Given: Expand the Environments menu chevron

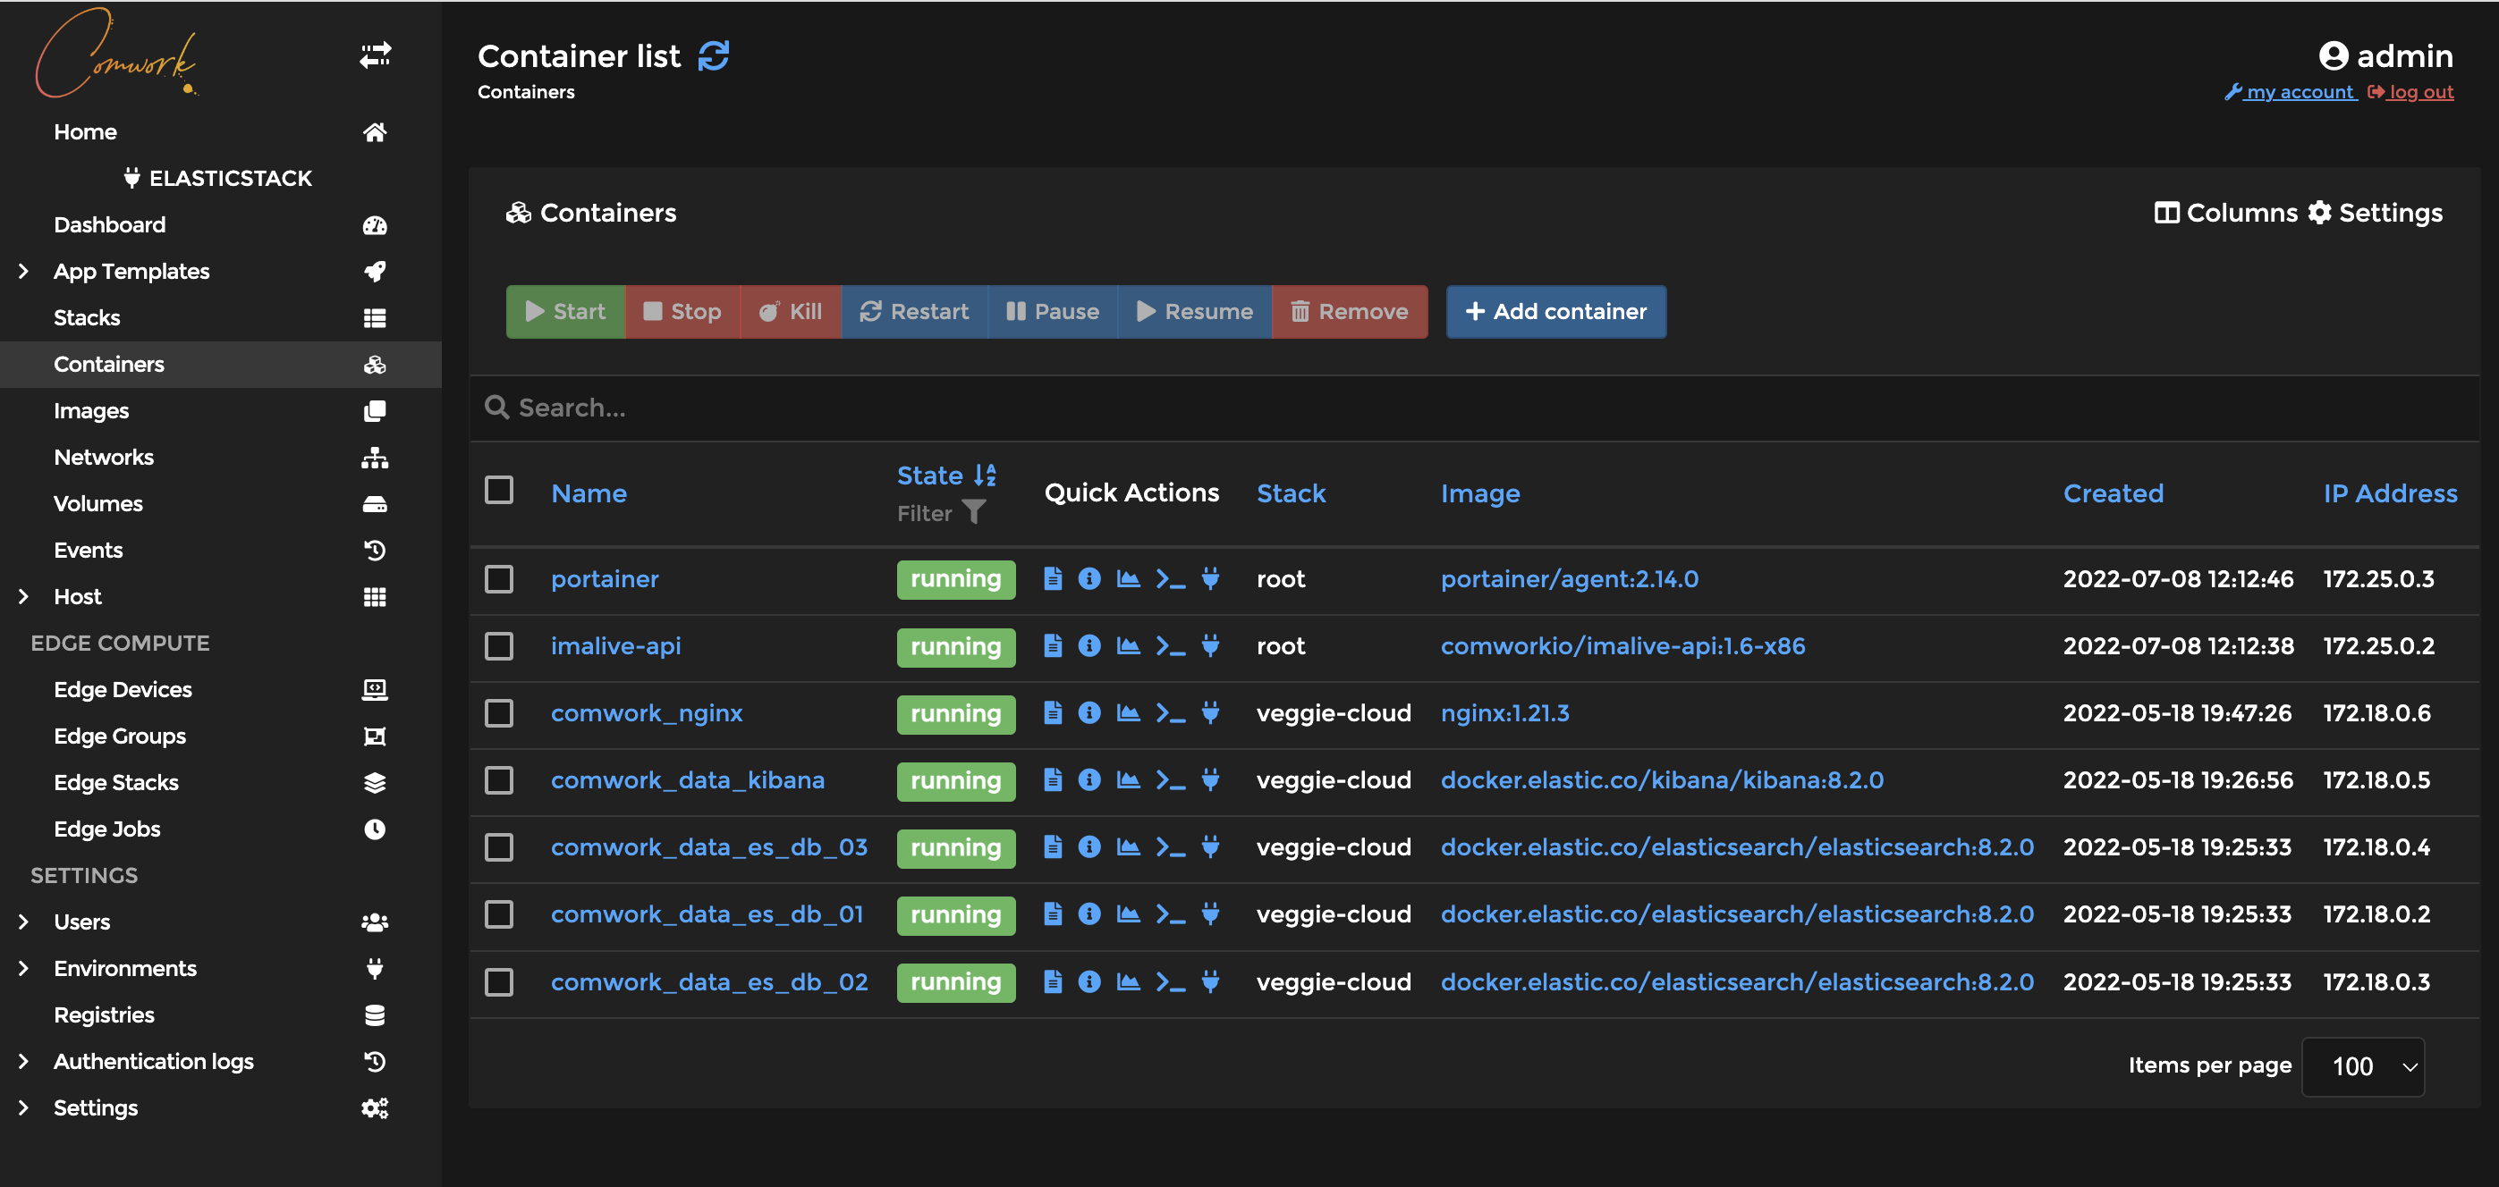Looking at the screenshot, I should [x=23, y=968].
